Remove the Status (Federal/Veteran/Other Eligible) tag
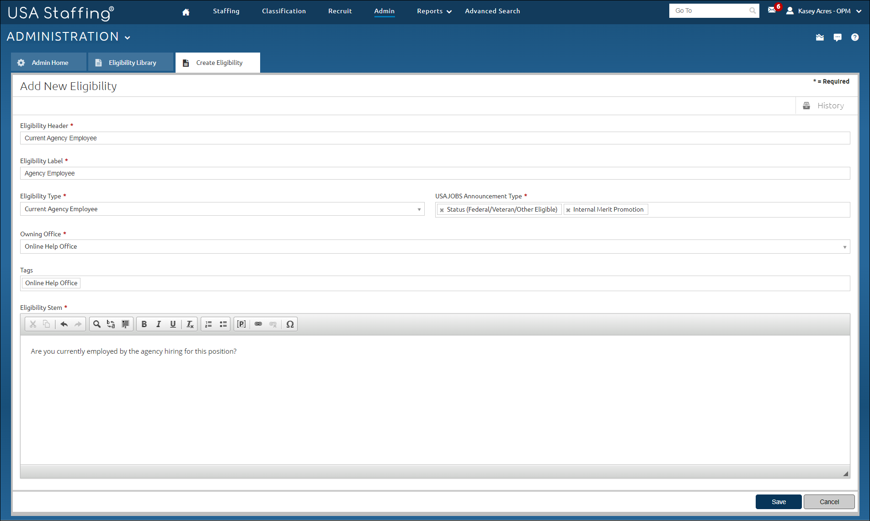Image resolution: width=870 pixels, height=521 pixels. click(442, 210)
